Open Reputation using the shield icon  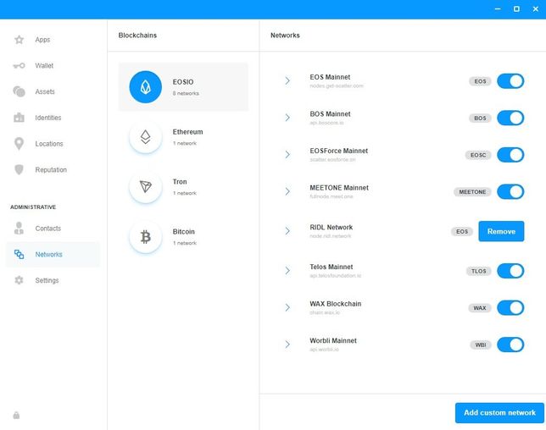(19, 170)
